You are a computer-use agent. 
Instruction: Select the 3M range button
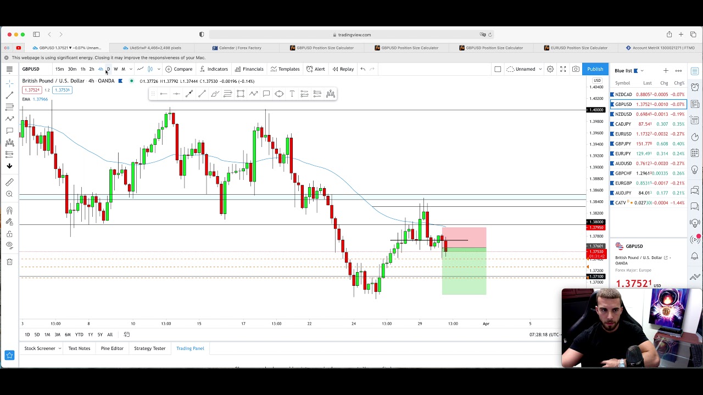(57, 335)
